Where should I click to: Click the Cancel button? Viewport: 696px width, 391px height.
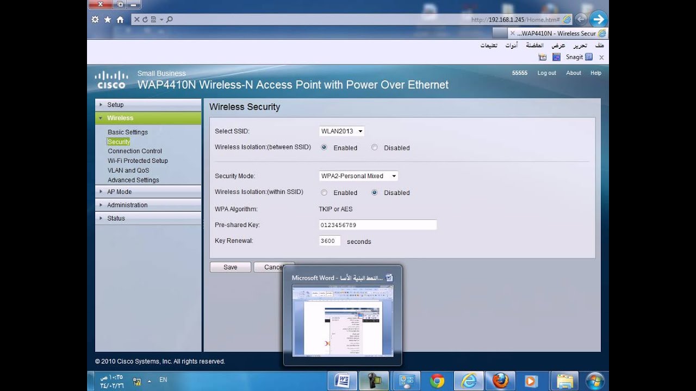coord(274,267)
